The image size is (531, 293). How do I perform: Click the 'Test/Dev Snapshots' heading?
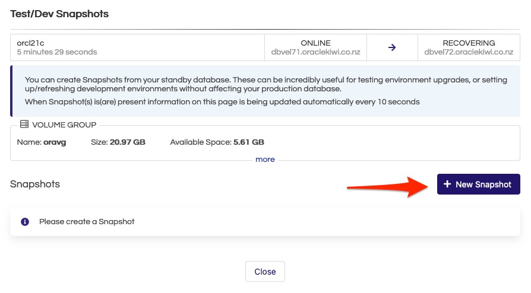pyautogui.click(x=59, y=14)
